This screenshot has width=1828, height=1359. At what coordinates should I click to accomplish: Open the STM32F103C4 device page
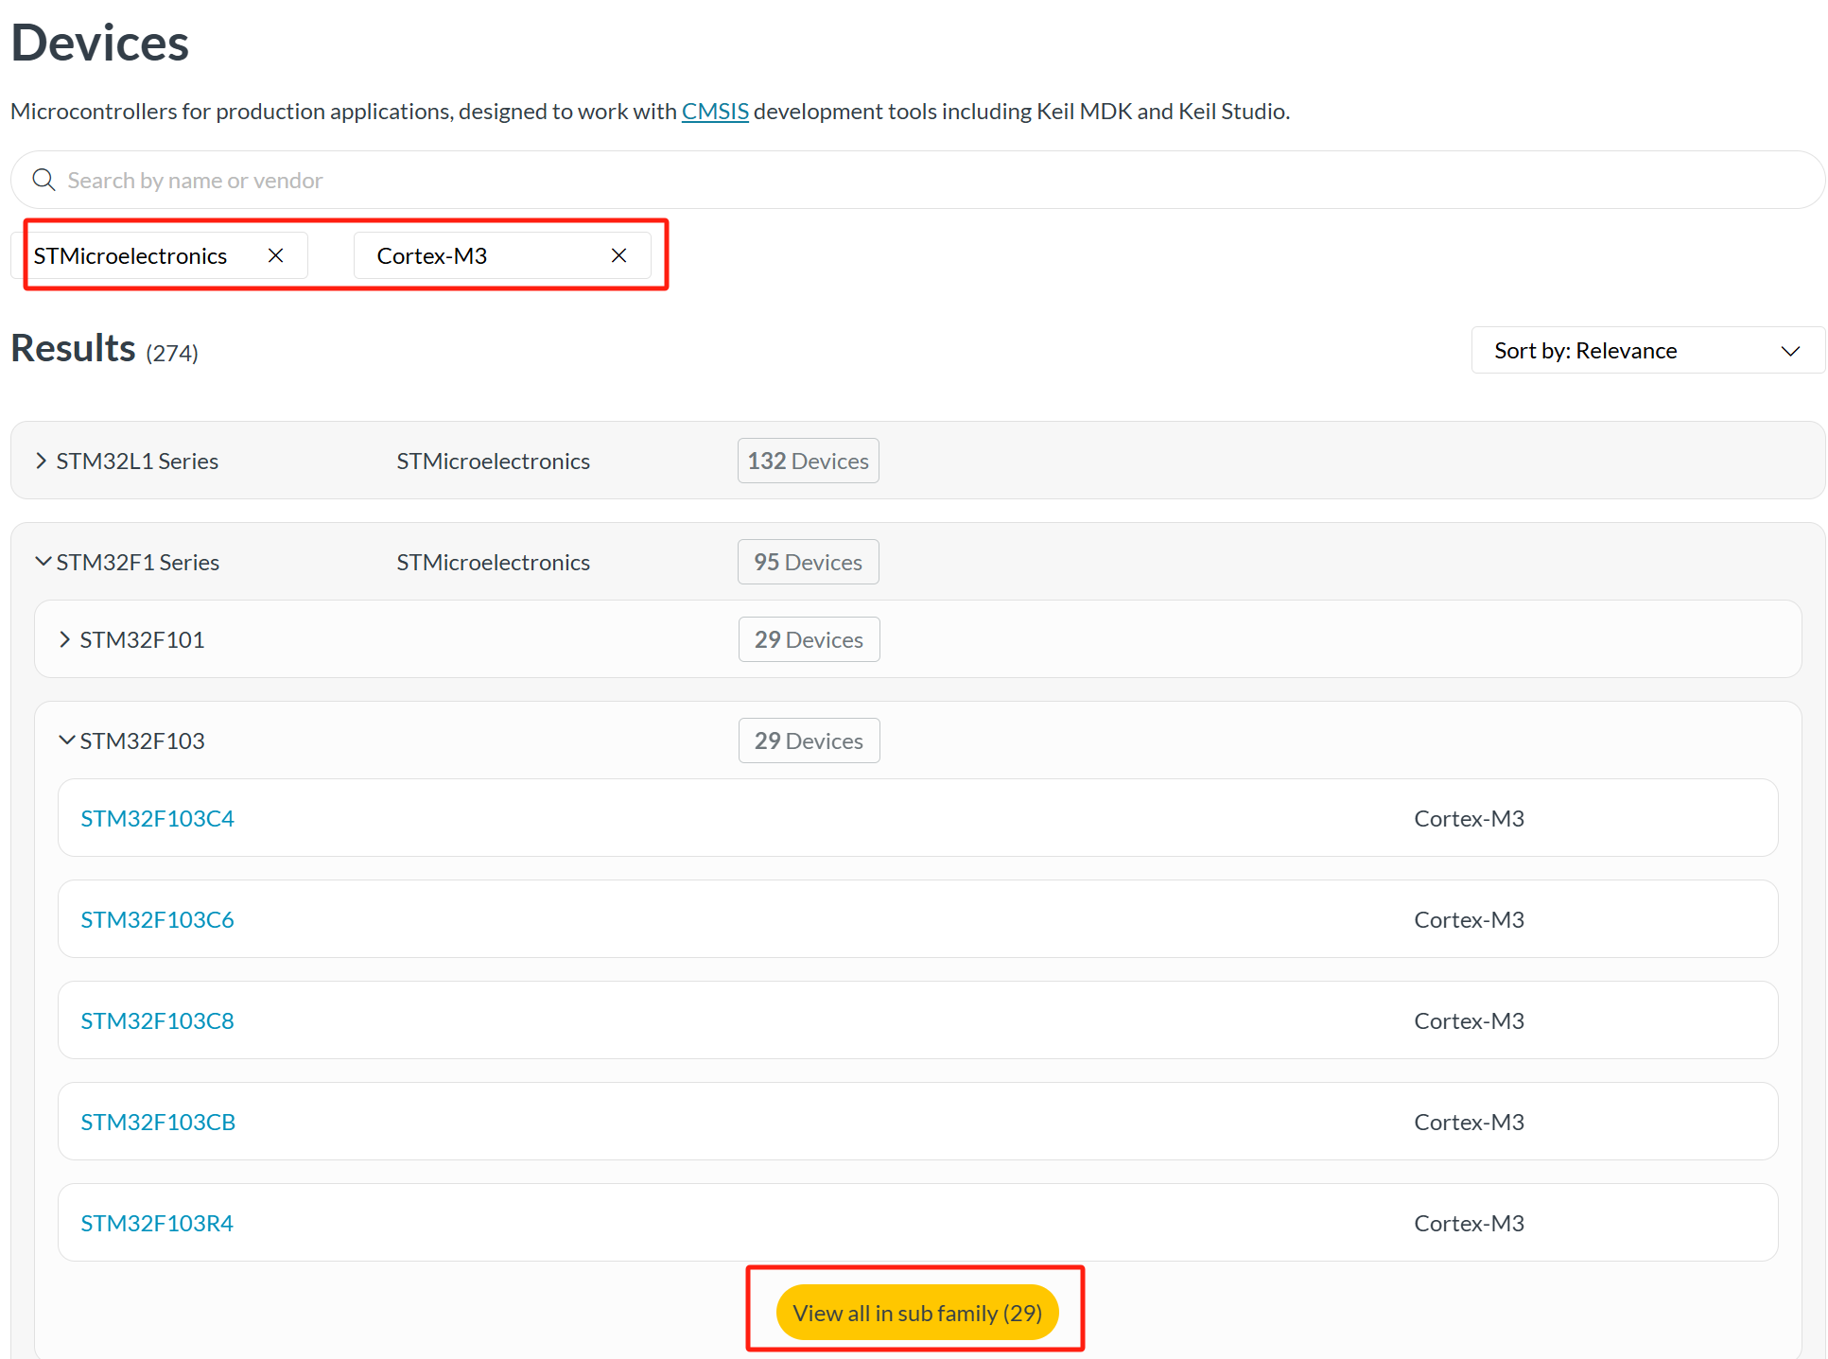pos(157,818)
